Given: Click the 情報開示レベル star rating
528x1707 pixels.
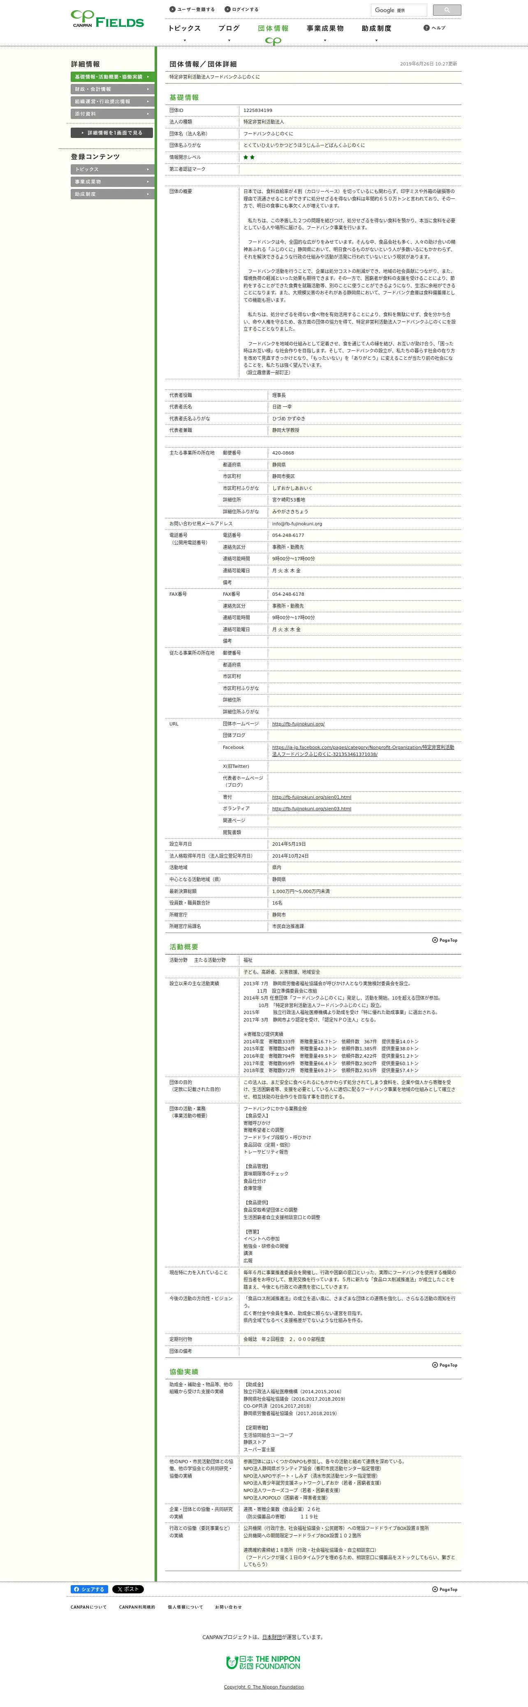Looking at the screenshot, I should point(249,157).
